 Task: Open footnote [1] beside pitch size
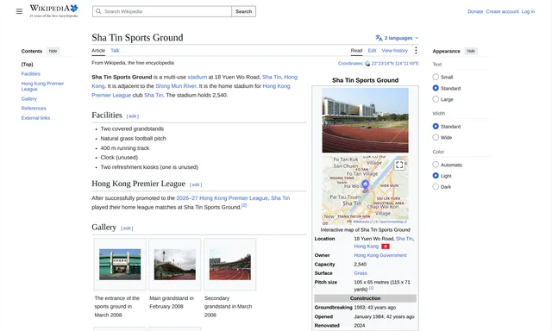(x=371, y=288)
